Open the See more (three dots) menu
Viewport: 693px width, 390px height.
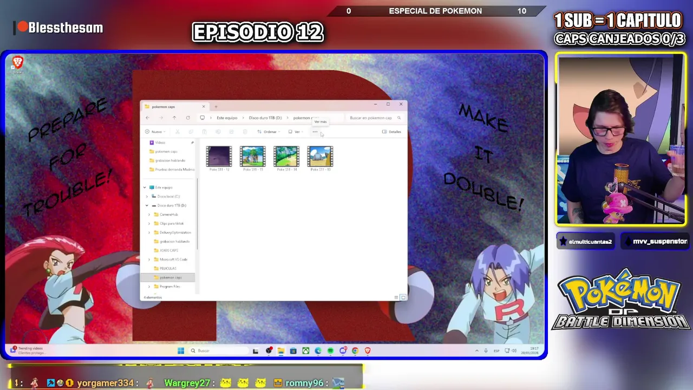(x=315, y=132)
